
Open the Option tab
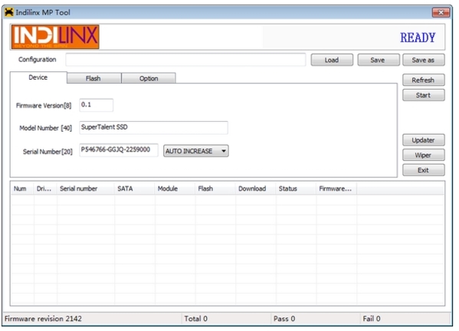(x=149, y=78)
